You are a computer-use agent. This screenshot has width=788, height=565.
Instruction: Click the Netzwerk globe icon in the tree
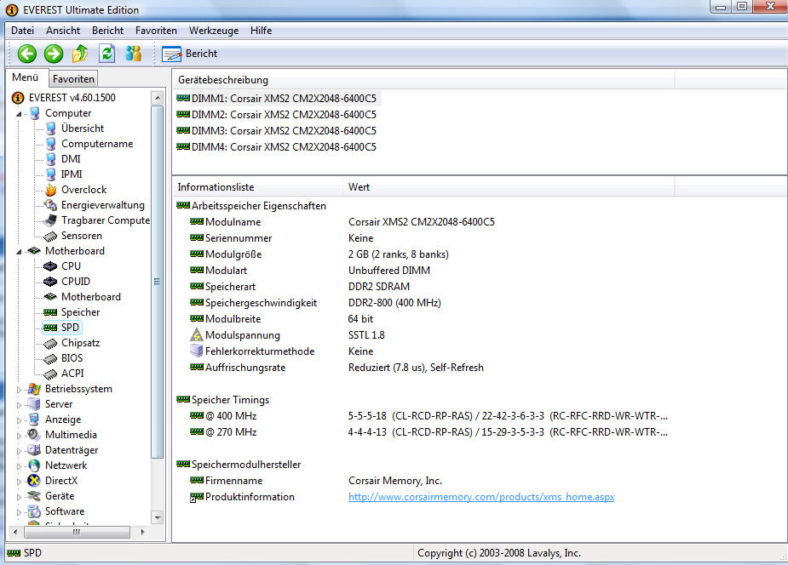(34, 465)
